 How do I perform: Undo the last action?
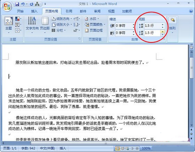23,4
